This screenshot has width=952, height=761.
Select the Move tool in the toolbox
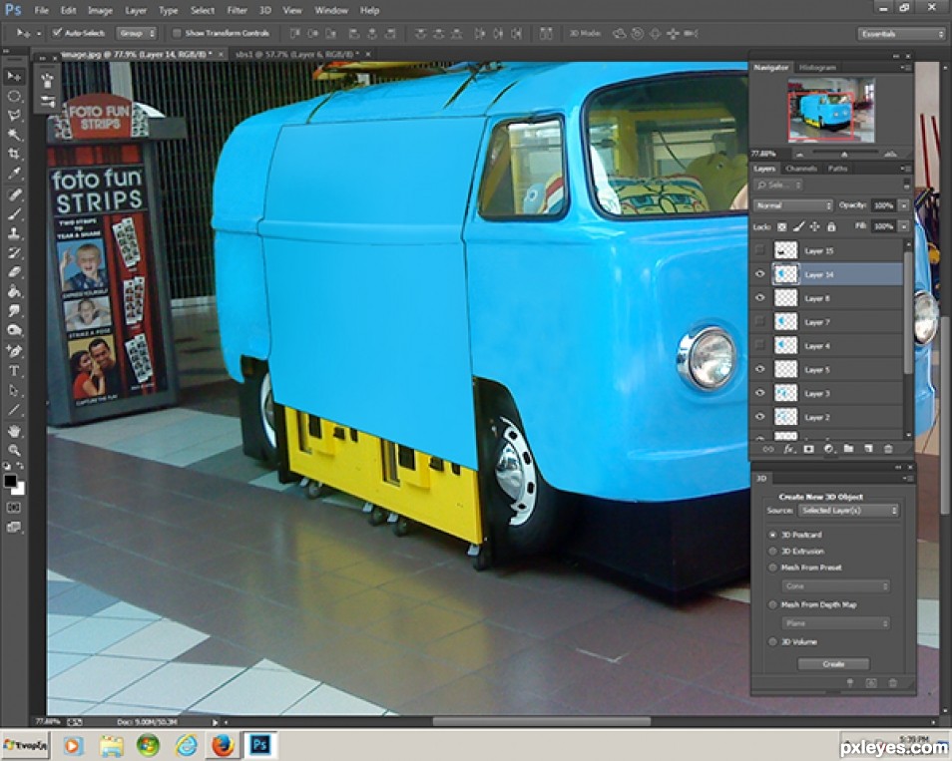pyautogui.click(x=13, y=77)
